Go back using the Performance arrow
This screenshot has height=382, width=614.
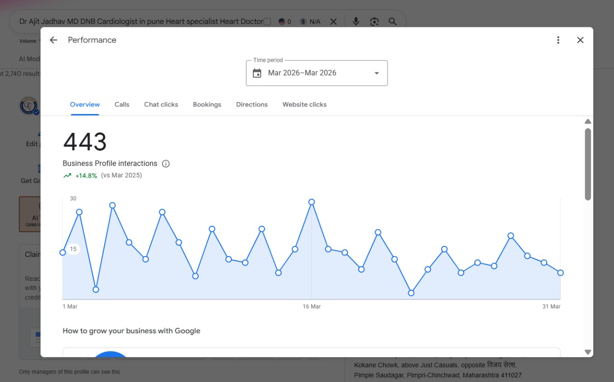point(53,40)
